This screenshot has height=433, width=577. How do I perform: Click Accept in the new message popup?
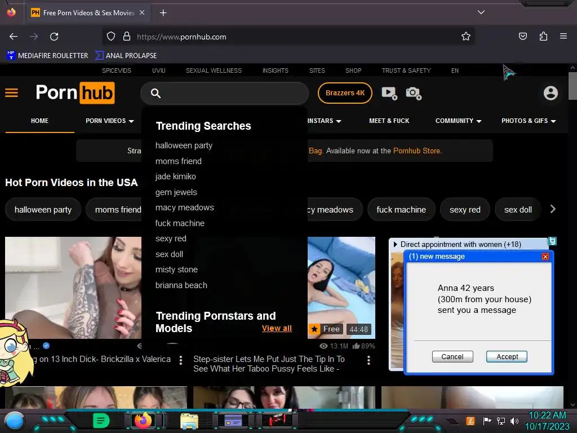point(507,356)
